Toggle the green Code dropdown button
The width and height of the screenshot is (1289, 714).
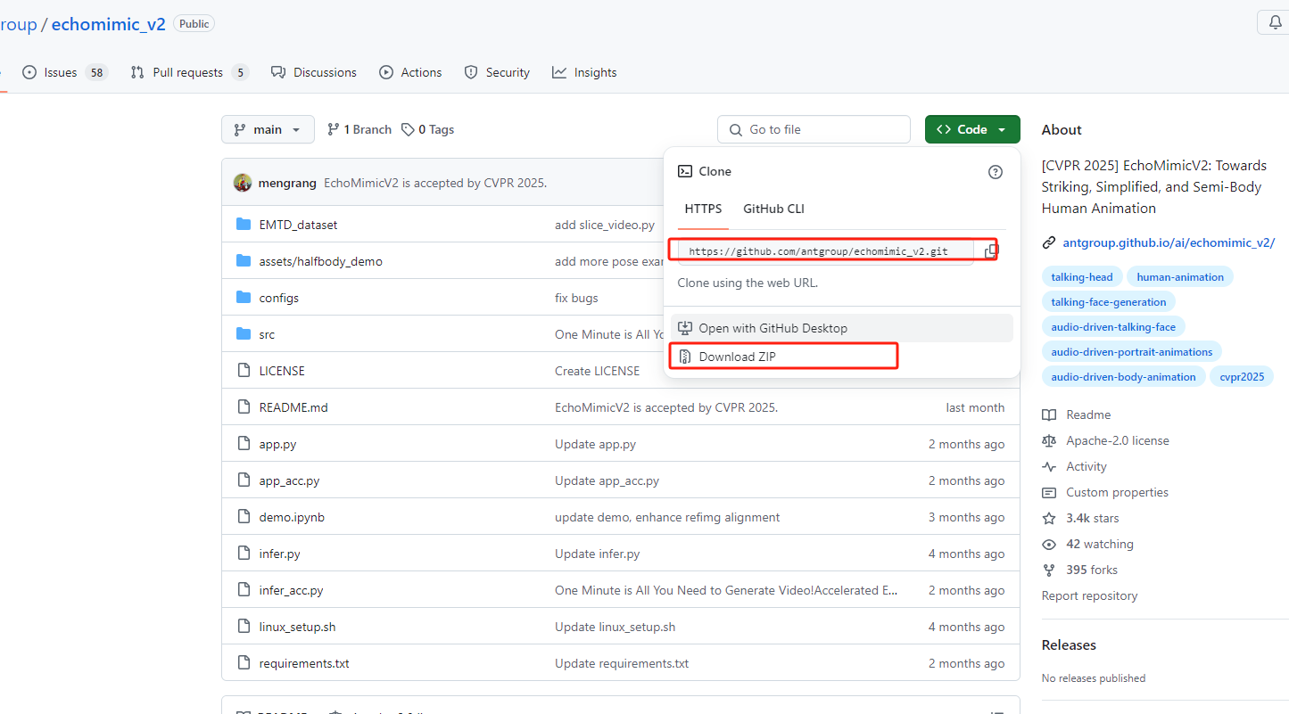pyautogui.click(x=972, y=129)
